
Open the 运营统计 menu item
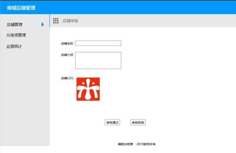pos(14,46)
